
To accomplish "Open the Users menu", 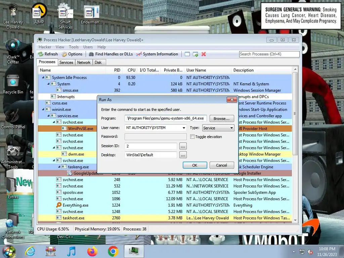I will (88, 47).
